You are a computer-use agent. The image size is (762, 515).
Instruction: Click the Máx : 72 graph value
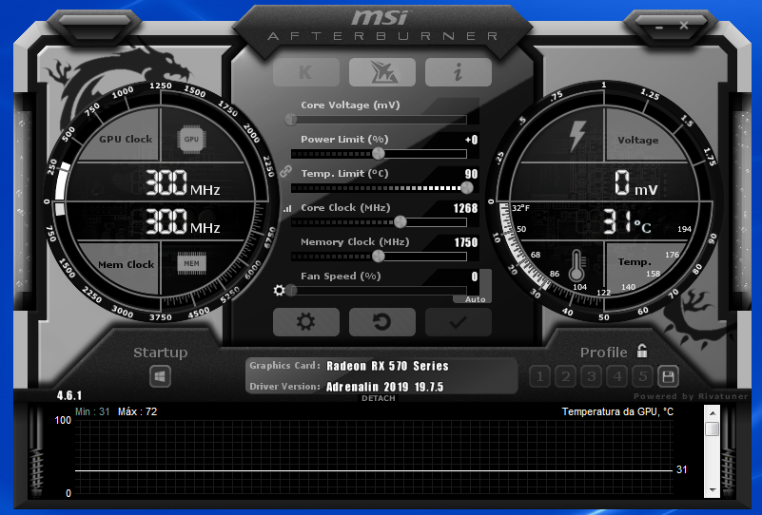[x=138, y=411]
